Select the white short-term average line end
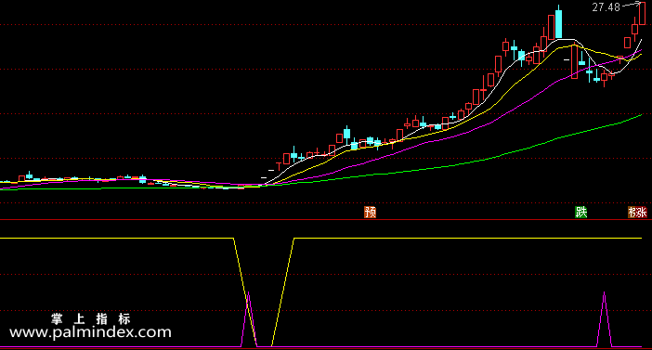The height and width of the screenshot is (350, 652). [640, 41]
